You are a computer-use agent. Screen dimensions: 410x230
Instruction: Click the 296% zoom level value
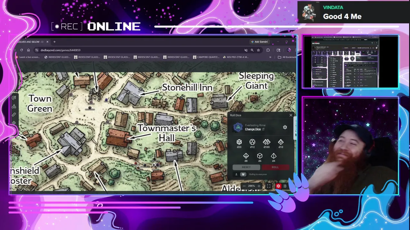coord(251,186)
